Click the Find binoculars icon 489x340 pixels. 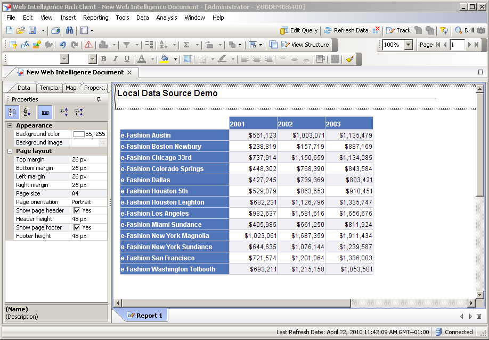coord(69,30)
